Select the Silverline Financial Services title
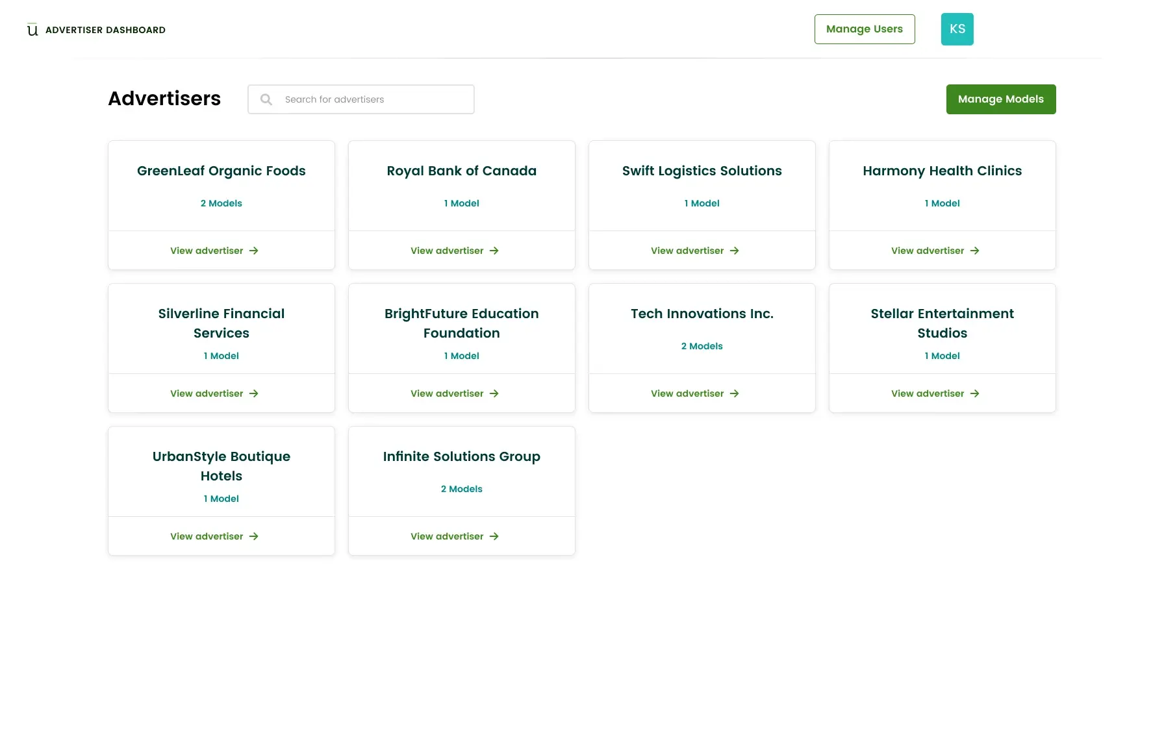Viewport: 1164px width, 733px height. [x=221, y=323]
